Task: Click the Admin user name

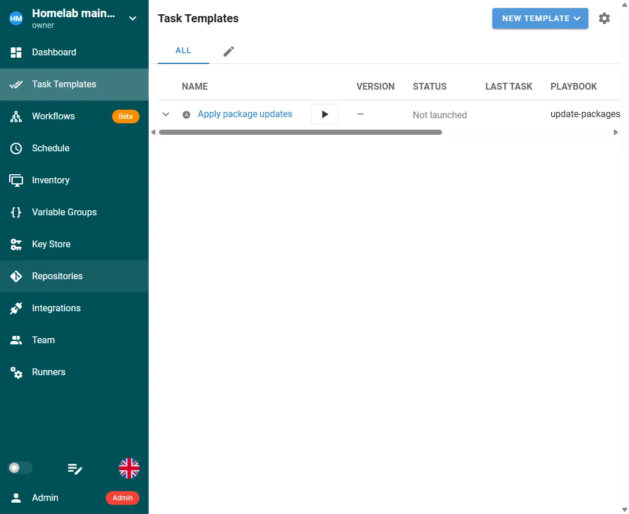Action: coord(45,498)
